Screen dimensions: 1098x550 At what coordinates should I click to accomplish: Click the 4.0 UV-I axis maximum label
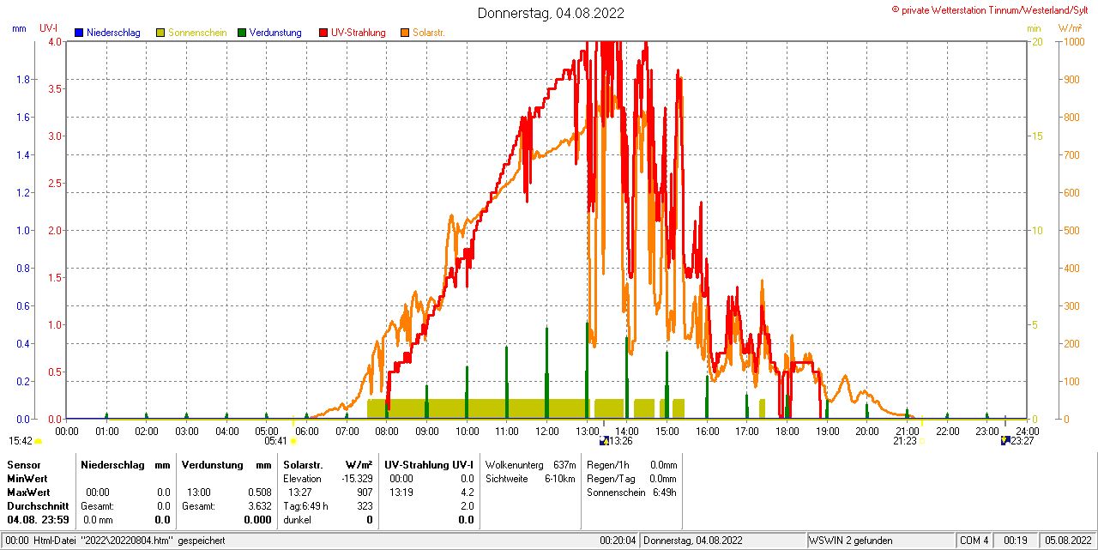[x=55, y=41]
